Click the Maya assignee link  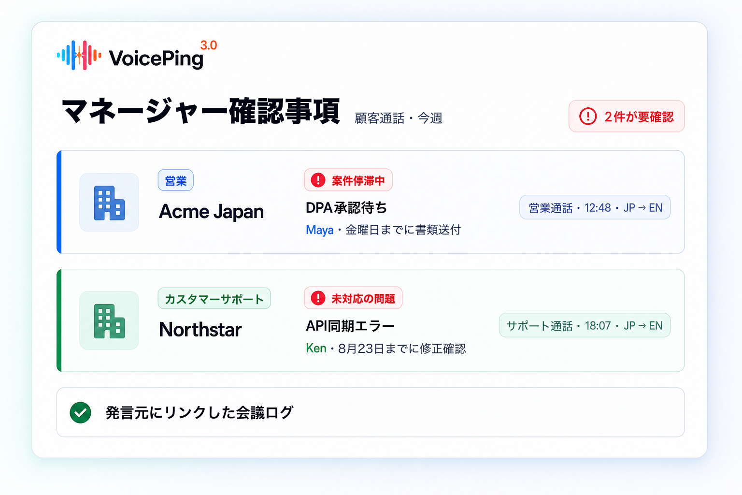coord(320,230)
